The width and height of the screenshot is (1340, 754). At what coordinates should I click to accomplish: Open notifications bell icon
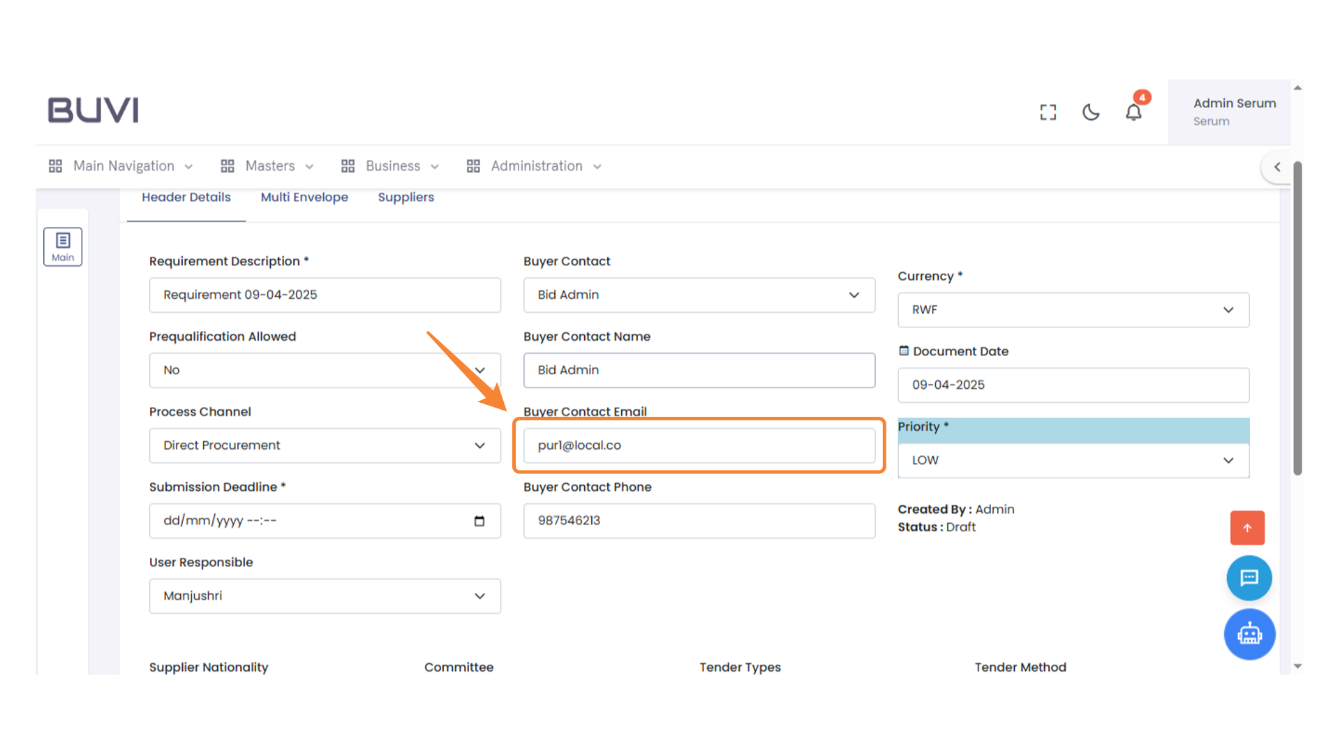coord(1133,112)
